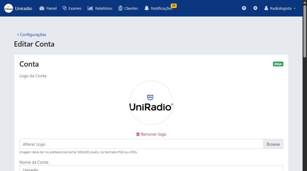Go back to Configurações link

pos(32,34)
